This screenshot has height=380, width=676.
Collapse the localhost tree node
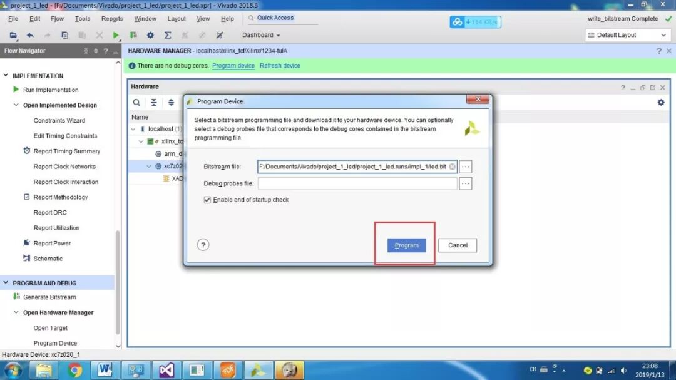coord(133,129)
